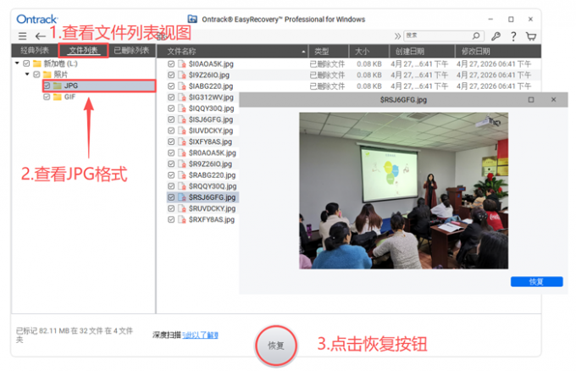
Task: Toggle checkbox for $RSJ6GFG.jpg
Action: [x=171, y=197]
